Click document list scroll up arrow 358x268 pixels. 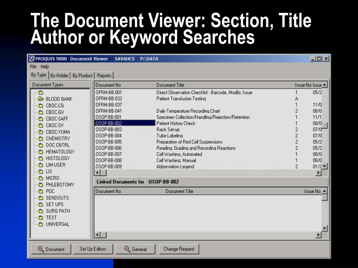click(324, 85)
